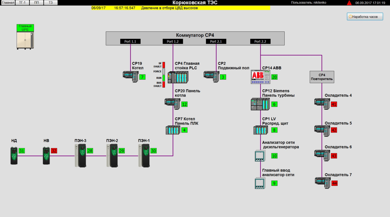Open the Главный UPS cabinet icon
This screenshot has height=217, width=390.
coord(25,40)
